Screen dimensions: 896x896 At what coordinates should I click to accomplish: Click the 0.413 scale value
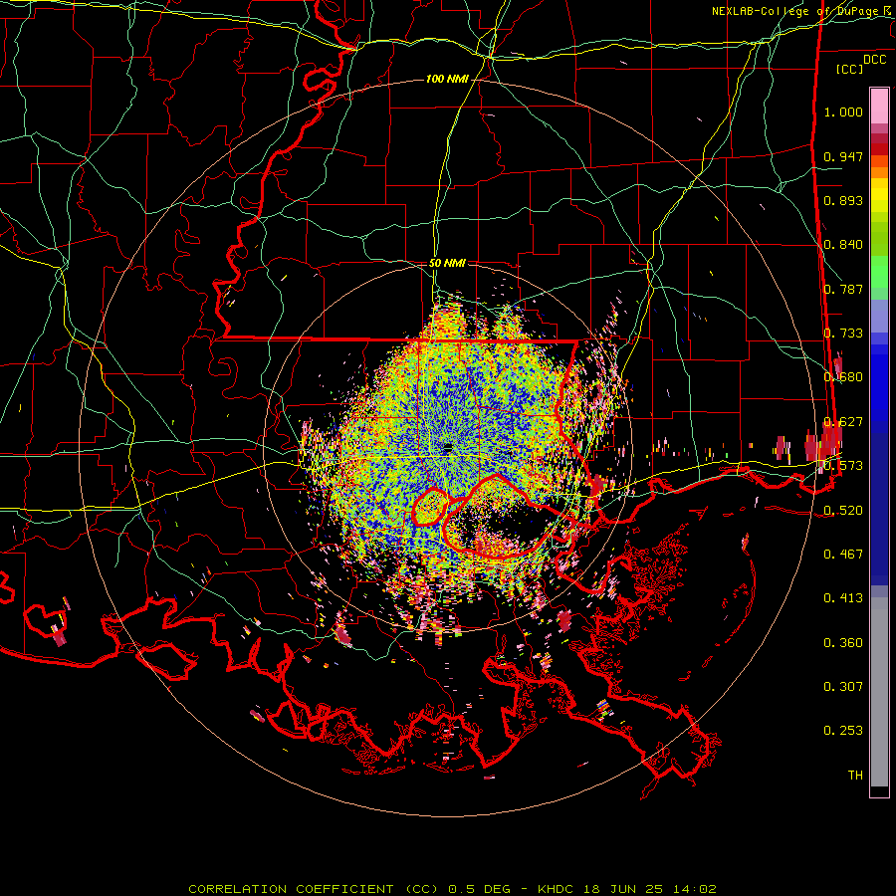pos(843,598)
